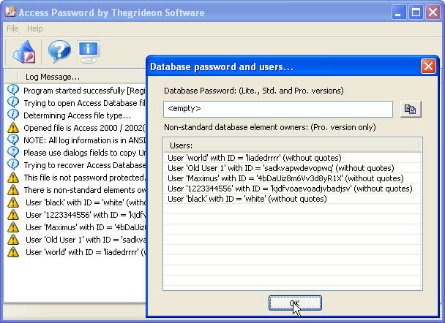Open the File menu

(x=12, y=28)
